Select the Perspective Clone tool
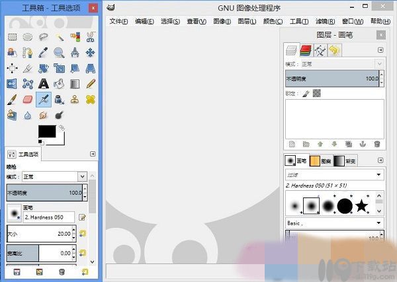Screen dimensions: 397x282 tap(12, 115)
